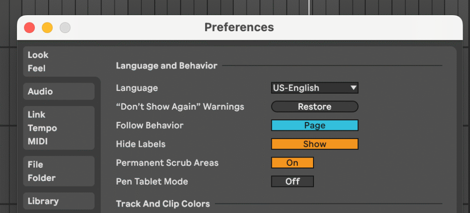Enable Pen Tablet Mode
The width and height of the screenshot is (470, 213).
point(292,181)
